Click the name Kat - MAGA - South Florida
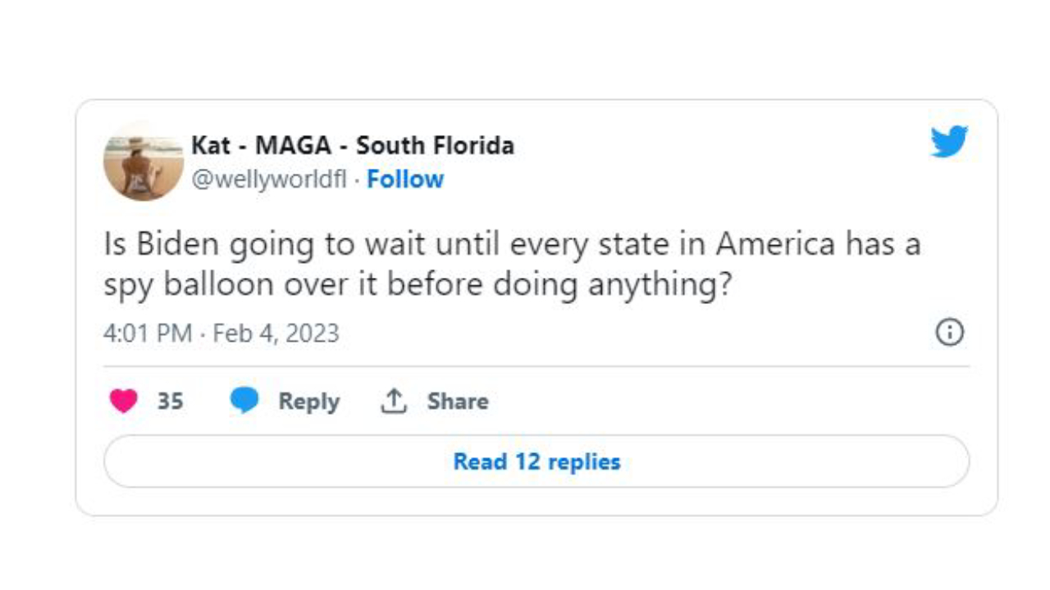 tap(352, 146)
